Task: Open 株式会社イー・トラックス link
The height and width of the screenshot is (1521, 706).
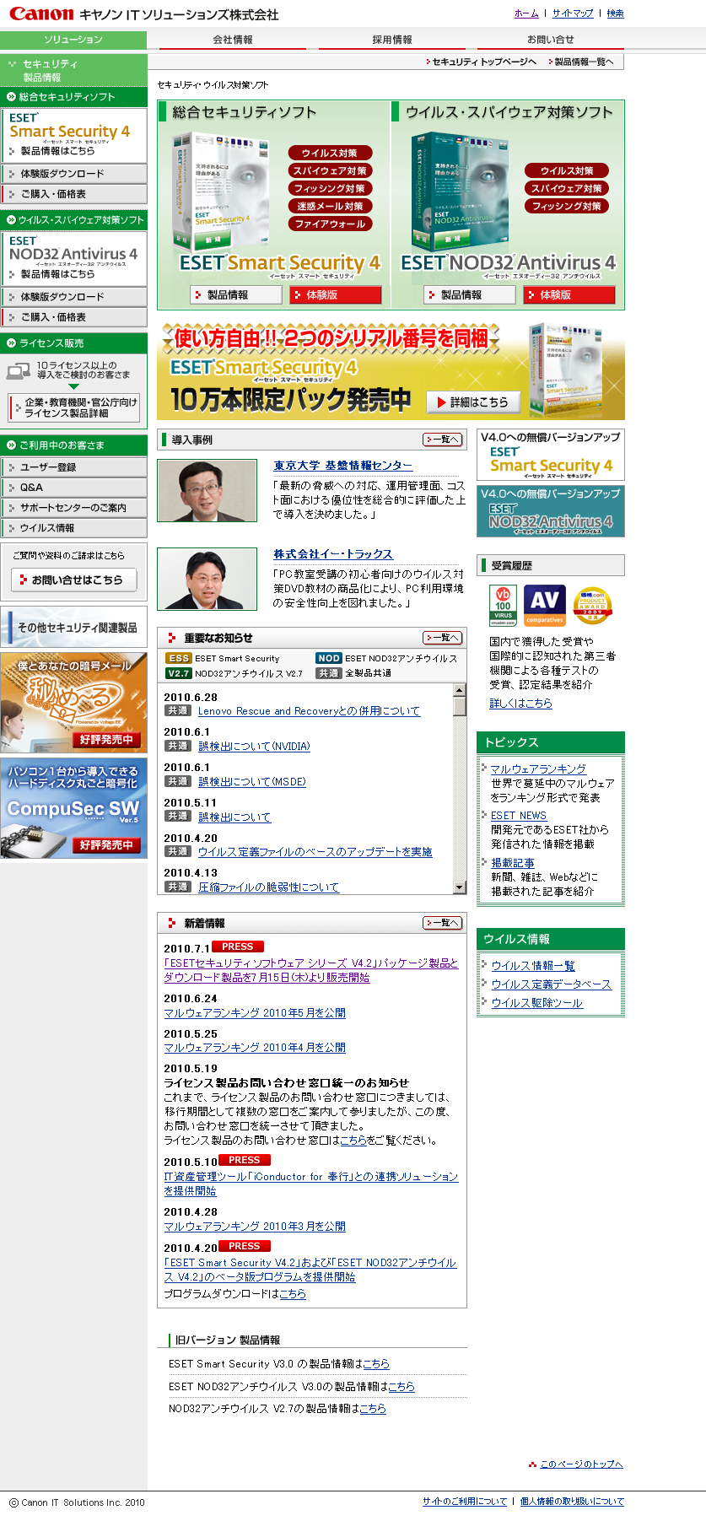Action: click(x=333, y=554)
